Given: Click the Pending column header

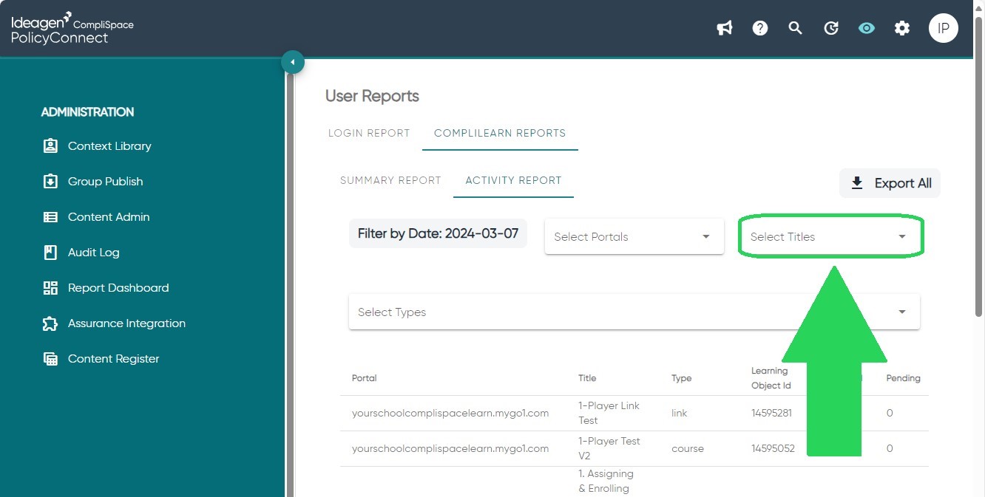Looking at the screenshot, I should tap(903, 378).
